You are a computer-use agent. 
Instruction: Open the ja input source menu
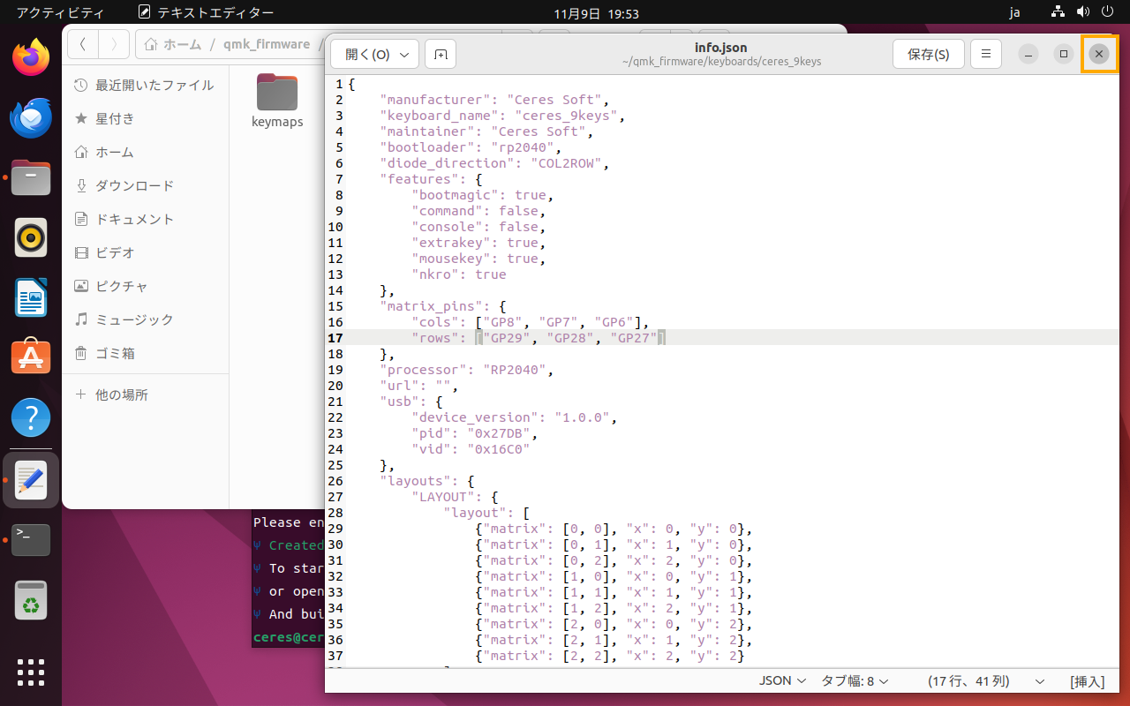1014,13
